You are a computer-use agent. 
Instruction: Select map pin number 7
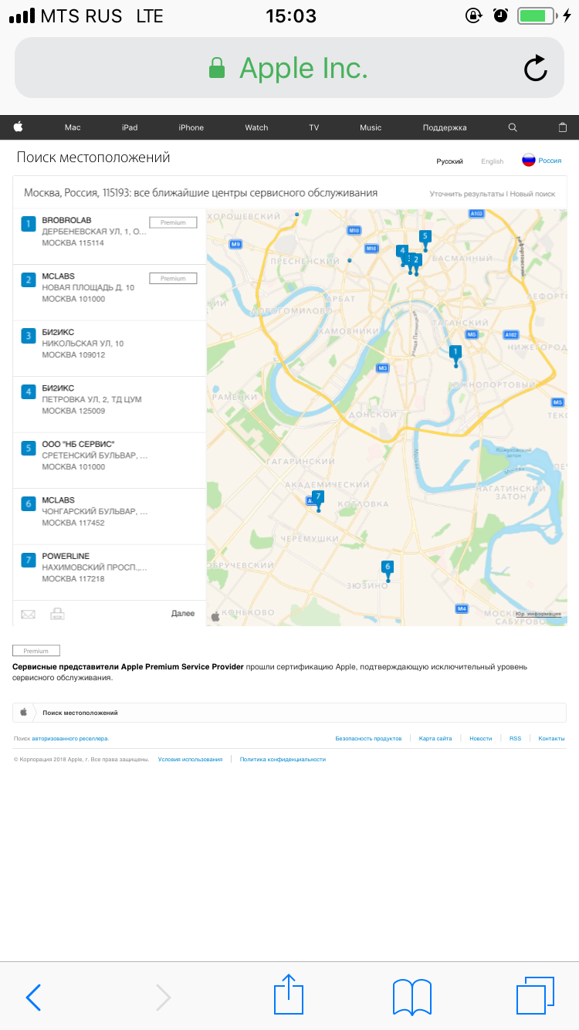tap(317, 500)
